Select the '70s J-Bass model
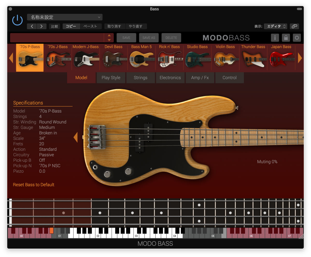311x257 pixels. (58, 58)
